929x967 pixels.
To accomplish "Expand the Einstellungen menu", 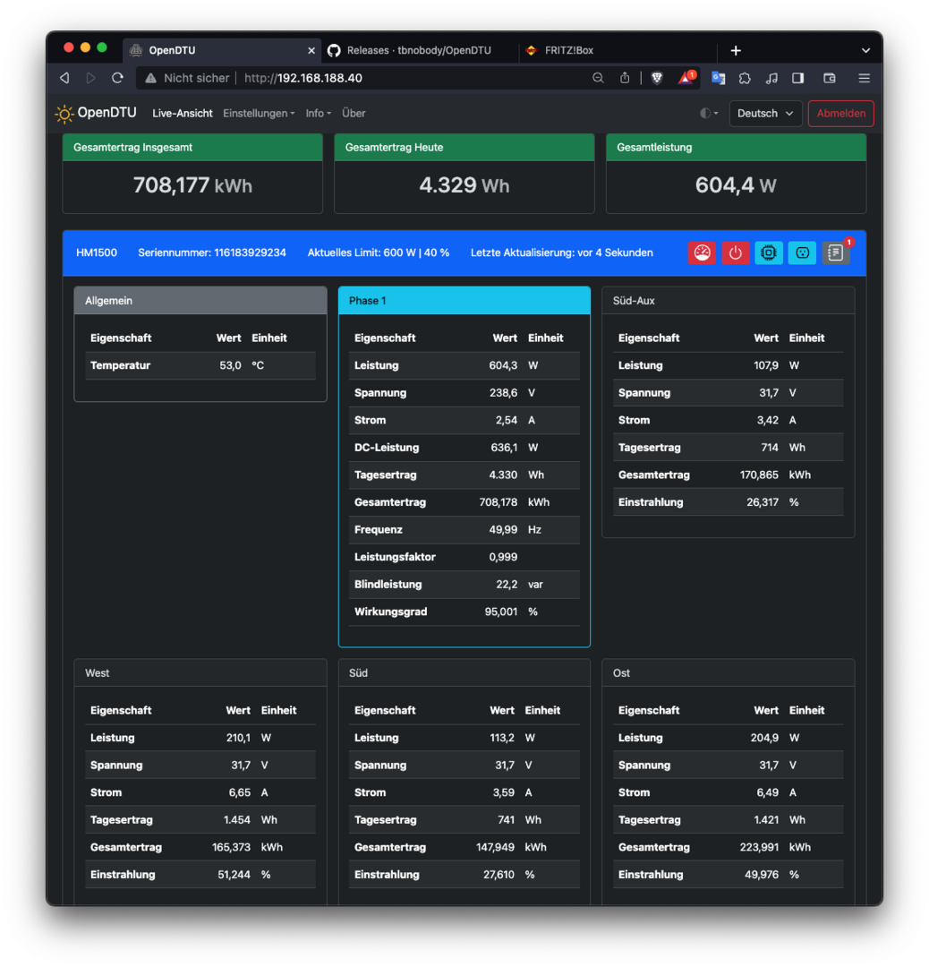I will point(259,114).
